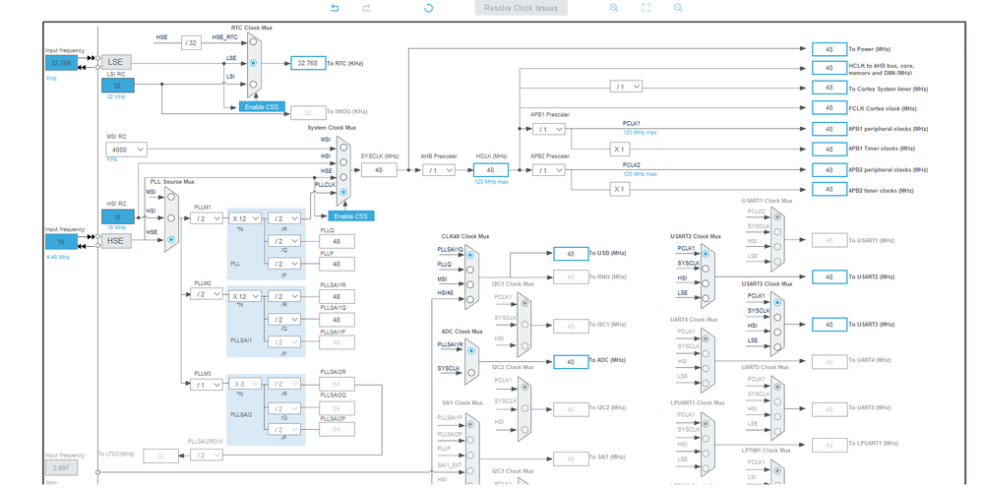The width and height of the screenshot is (982, 488).
Task: Click Resolve Clock Issues button
Action: point(522,8)
